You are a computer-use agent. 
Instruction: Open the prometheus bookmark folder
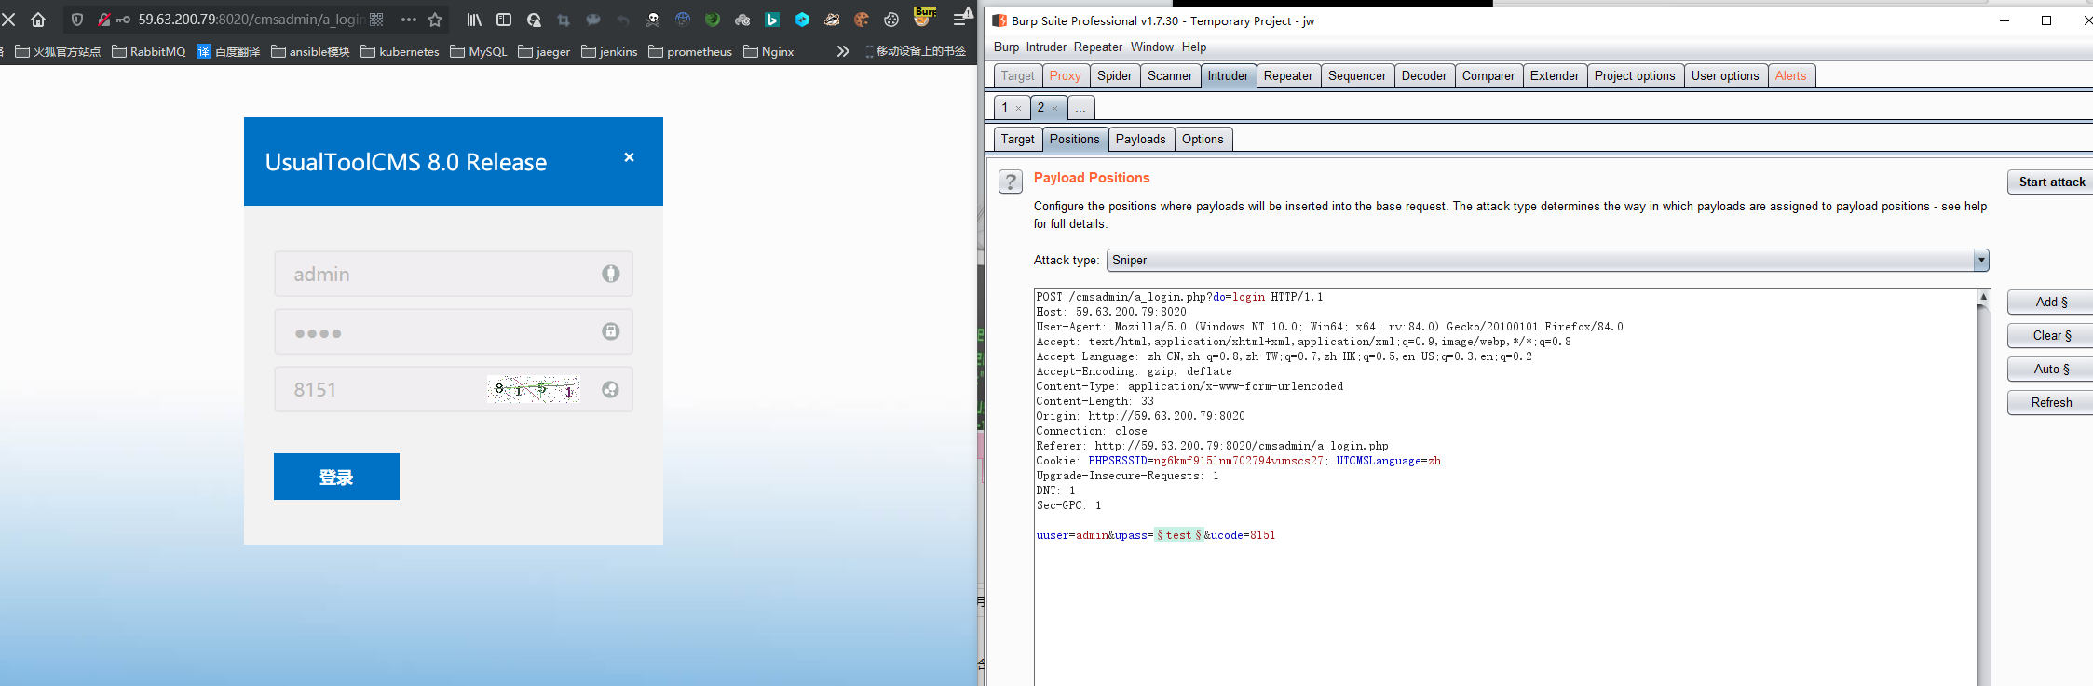690,51
